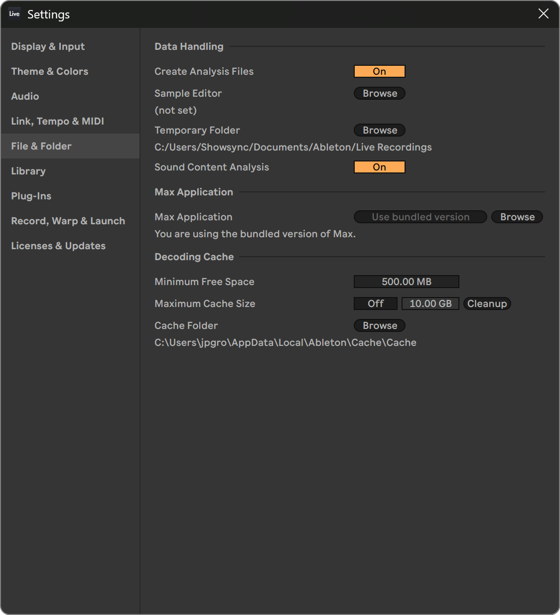Click Use bundled version of Max
The height and width of the screenshot is (615, 560).
[x=420, y=217]
